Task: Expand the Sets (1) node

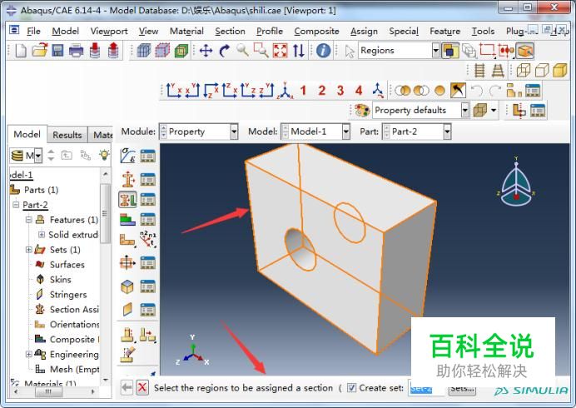Action: 28,250
